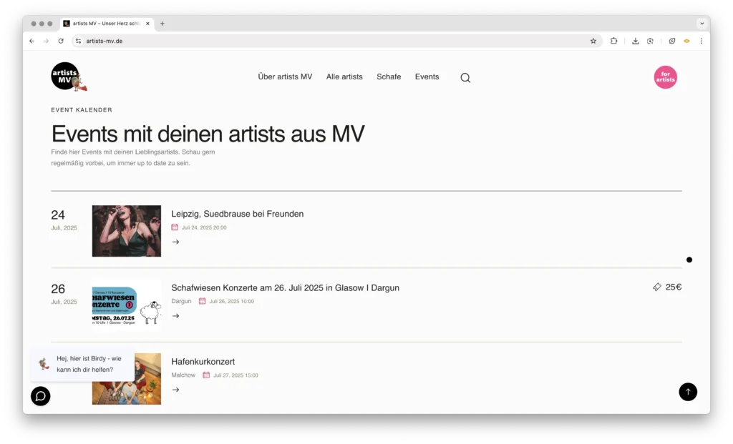The image size is (733, 444).
Task: Reload the page via the refresh icon
Action: click(x=61, y=41)
